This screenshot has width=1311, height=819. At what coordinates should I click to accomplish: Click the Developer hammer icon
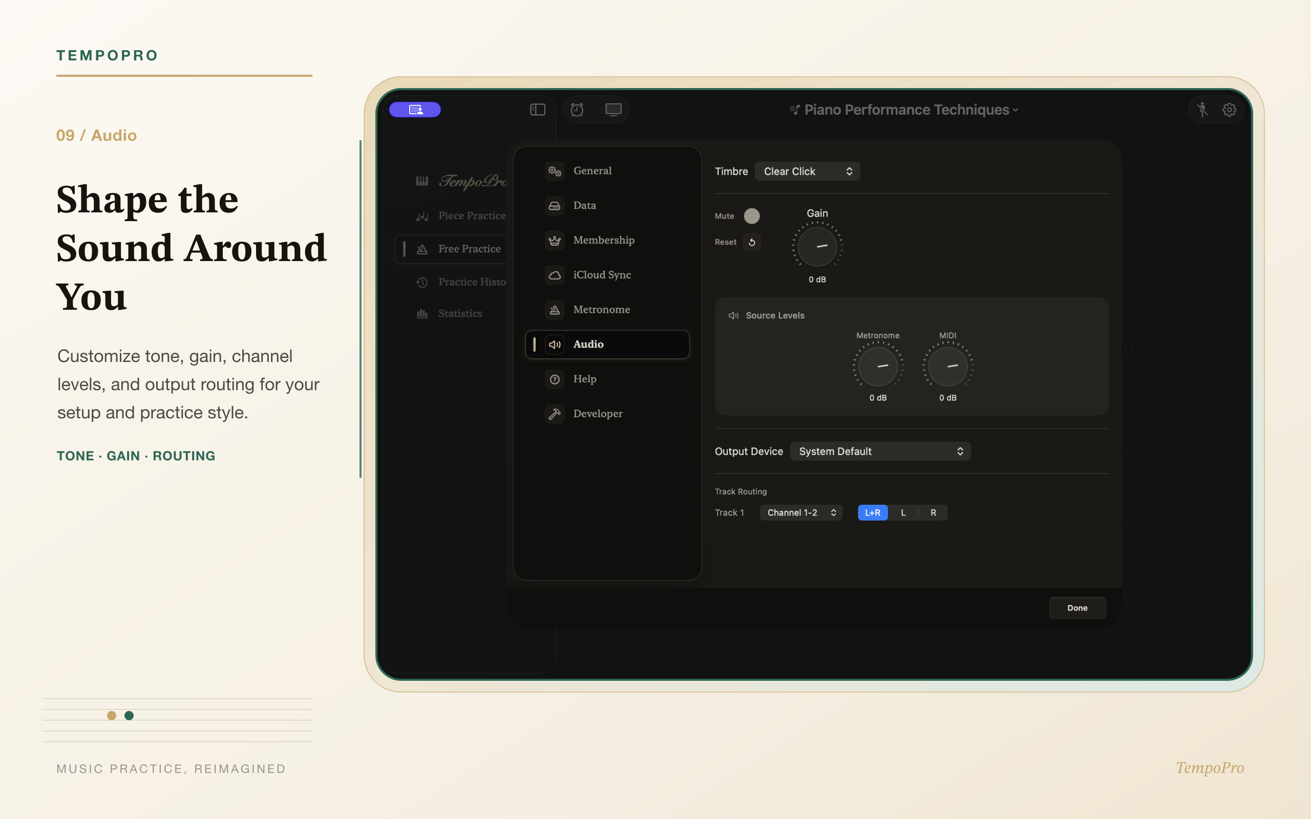554,414
